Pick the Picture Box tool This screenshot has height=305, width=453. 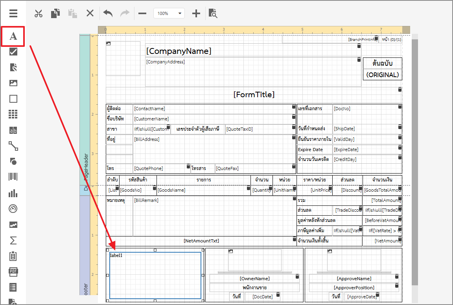coord(13,83)
